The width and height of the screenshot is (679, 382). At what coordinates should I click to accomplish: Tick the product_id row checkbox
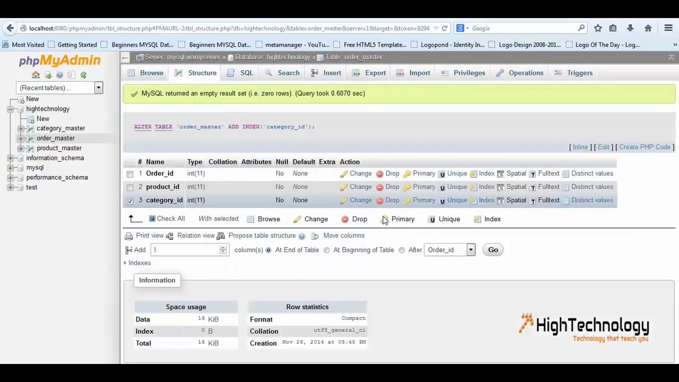click(130, 187)
